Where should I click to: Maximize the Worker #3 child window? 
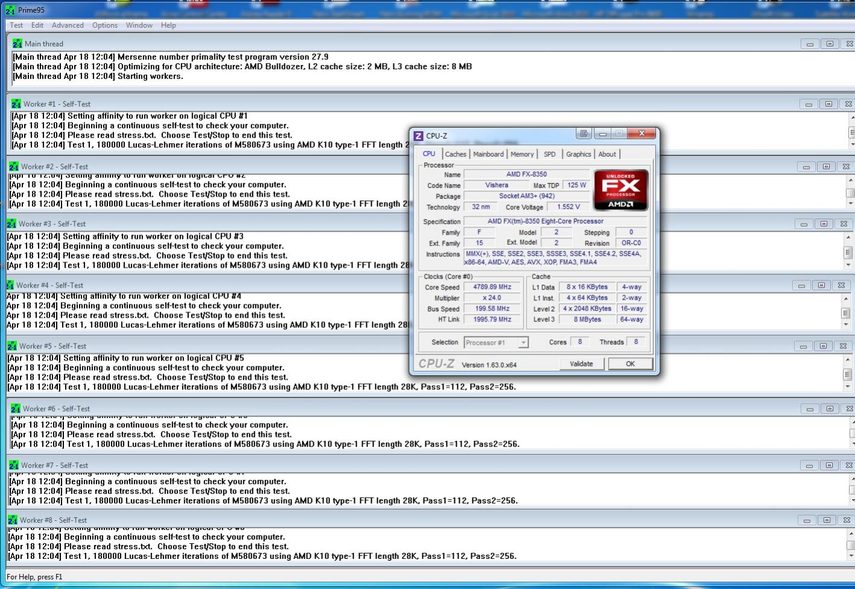pos(824,224)
